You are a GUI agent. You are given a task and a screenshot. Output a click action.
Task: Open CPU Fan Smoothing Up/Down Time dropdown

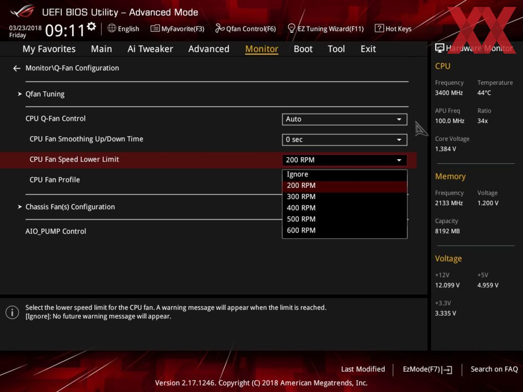point(345,140)
